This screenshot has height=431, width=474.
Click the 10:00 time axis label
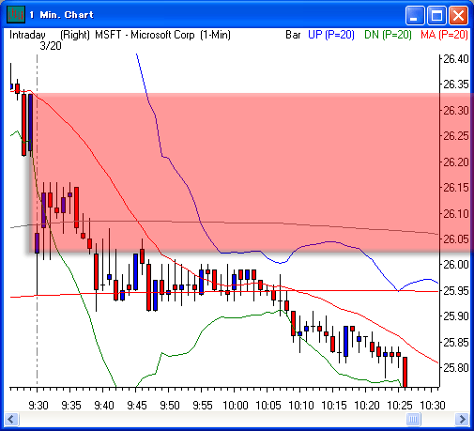tap(236, 406)
